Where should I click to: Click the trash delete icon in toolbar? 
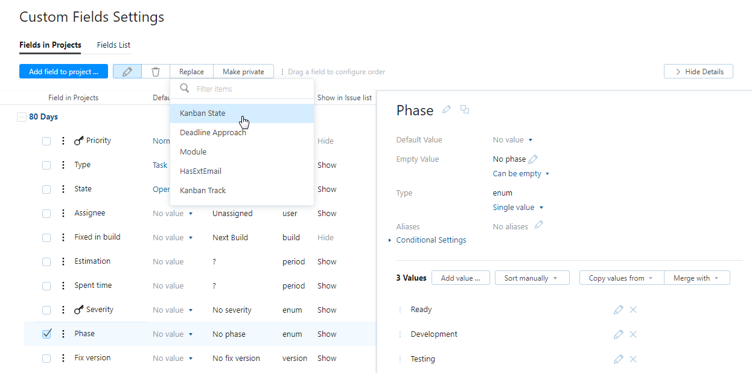156,72
